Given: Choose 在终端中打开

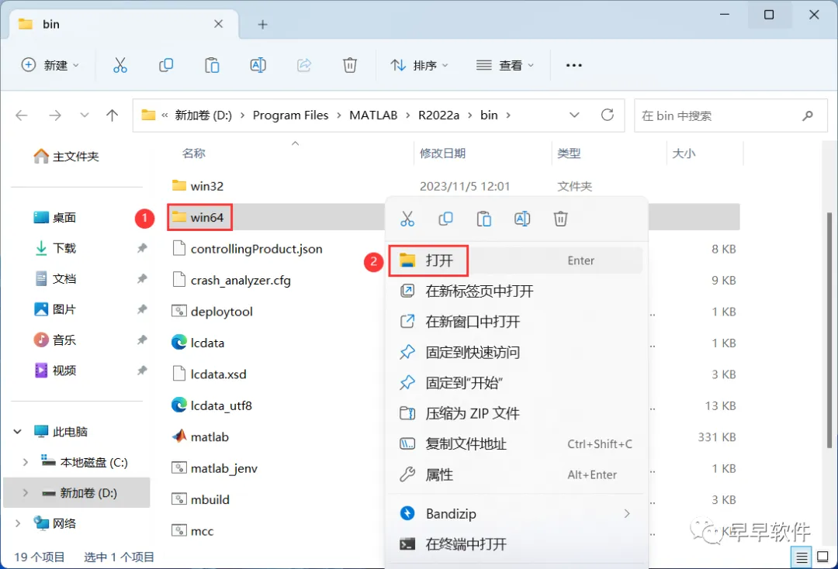Looking at the screenshot, I should tap(516, 544).
